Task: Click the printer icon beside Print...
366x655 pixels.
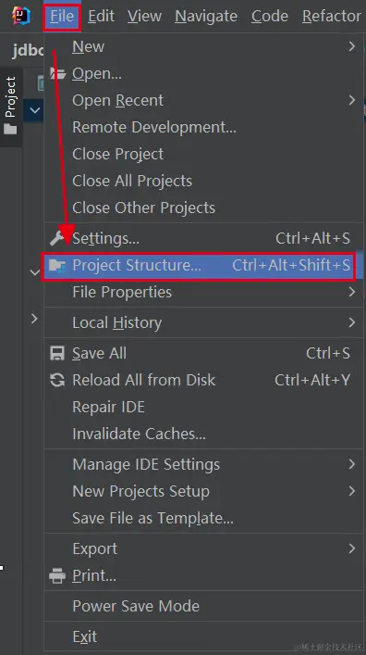Action: point(57,575)
